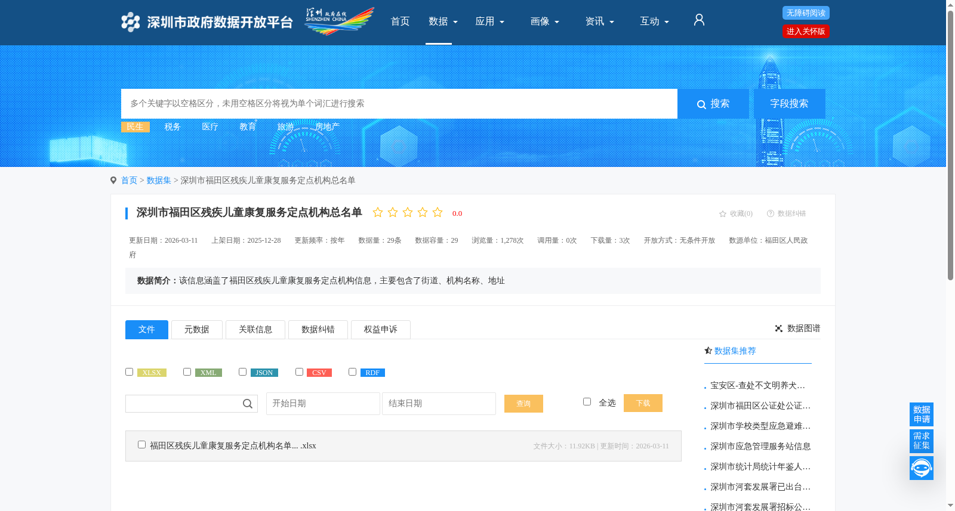Toggle the CSV format checkbox

pyautogui.click(x=299, y=371)
